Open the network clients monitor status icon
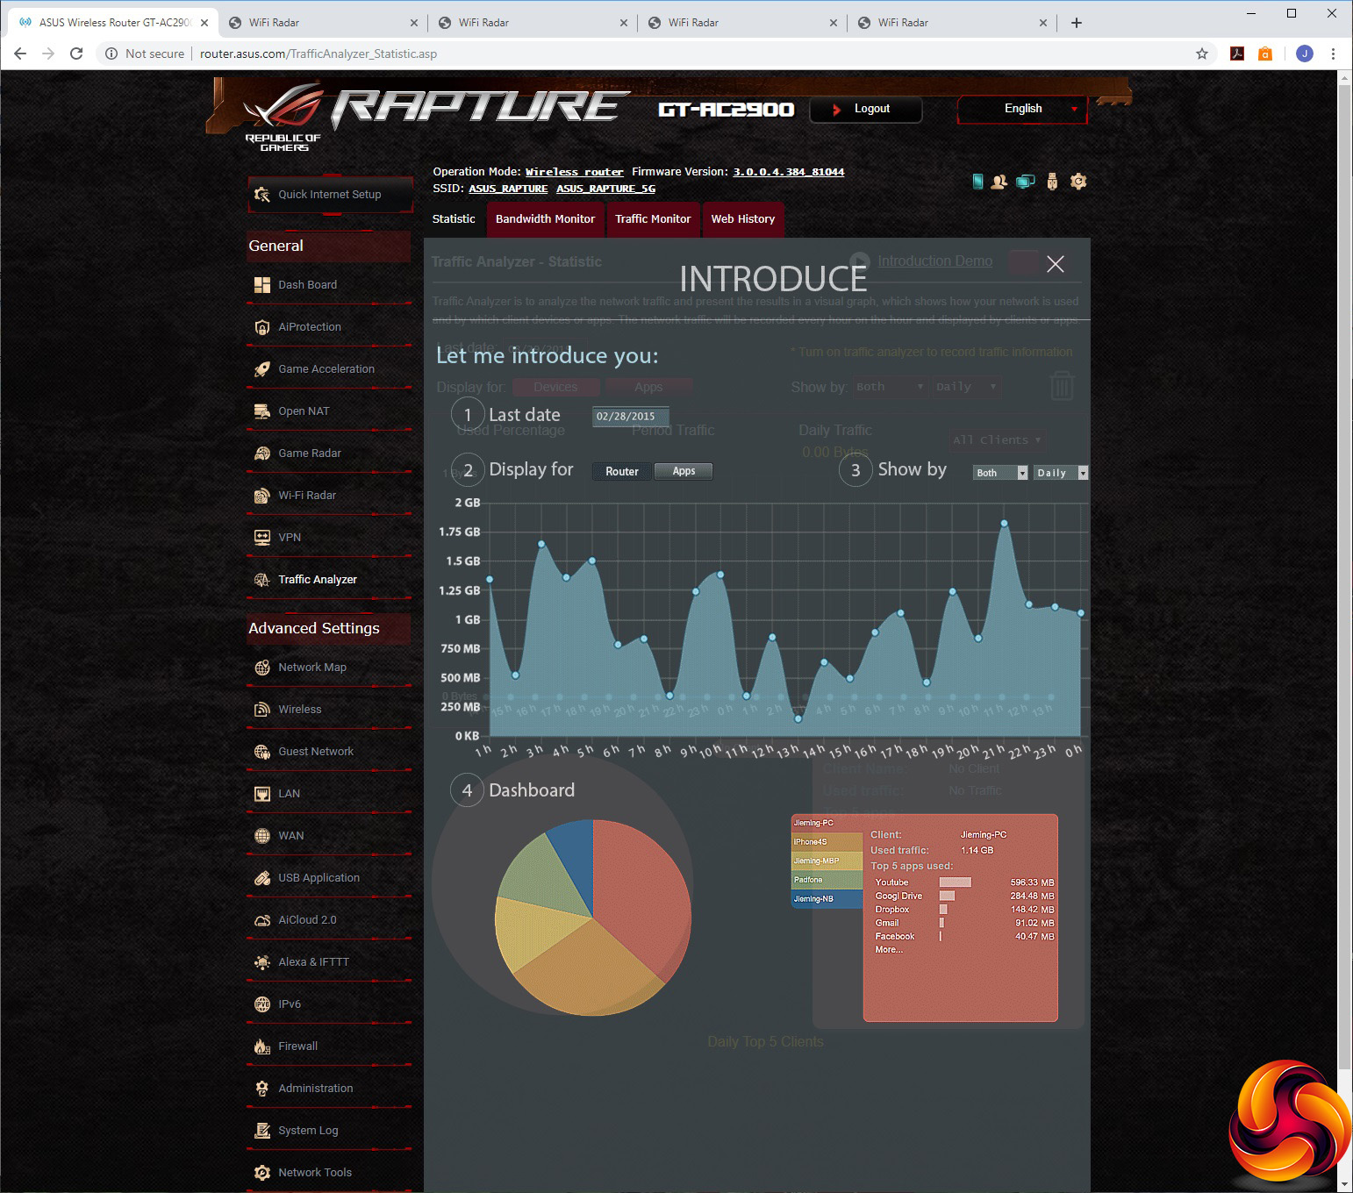Screen dimensions: 1353x1193 point(1025,182)
